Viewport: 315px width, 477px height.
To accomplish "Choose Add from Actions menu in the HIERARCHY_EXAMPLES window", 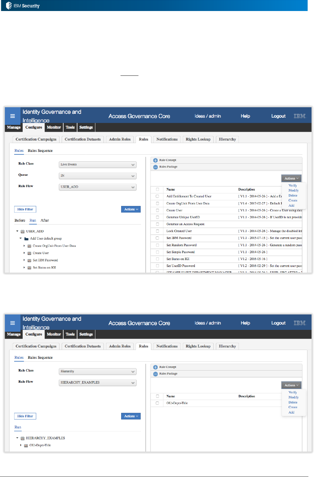I will pos(291,412).
